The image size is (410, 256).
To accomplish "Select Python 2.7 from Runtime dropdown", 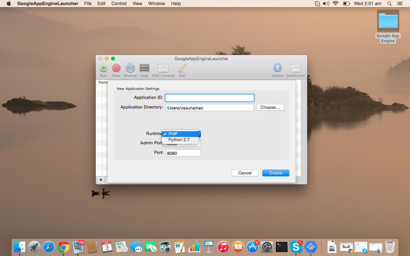I will [x=179, y=140].
